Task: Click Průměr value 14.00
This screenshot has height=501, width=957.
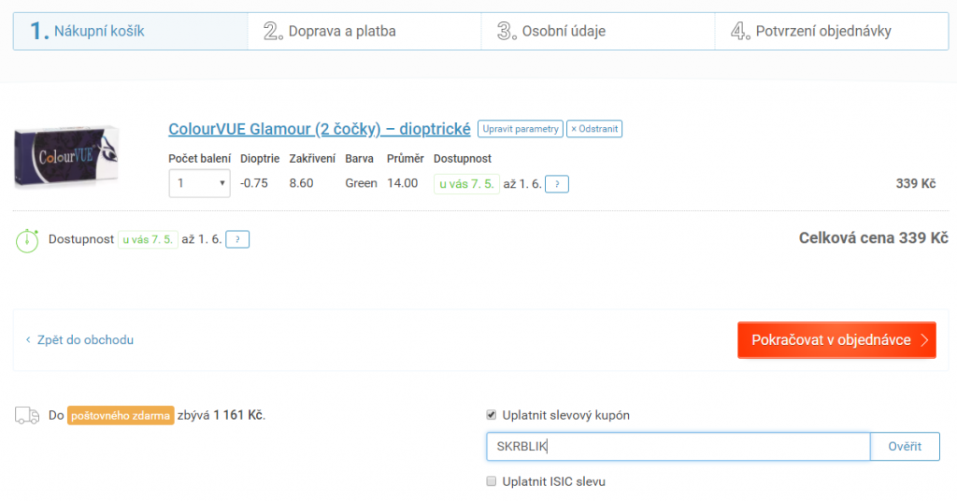Action: click(x=402, y=183)
